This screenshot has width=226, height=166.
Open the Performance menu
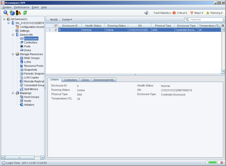[x=22, y=7]
